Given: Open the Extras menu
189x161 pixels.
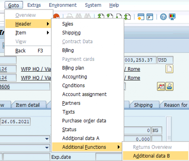Looking at the screenshot, I should [x=34, y=5].
